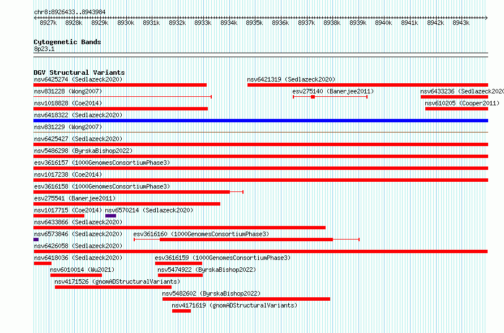
Task: Open the nsv831229 (Wong2007) variant label
Action: tap(68, 127)
